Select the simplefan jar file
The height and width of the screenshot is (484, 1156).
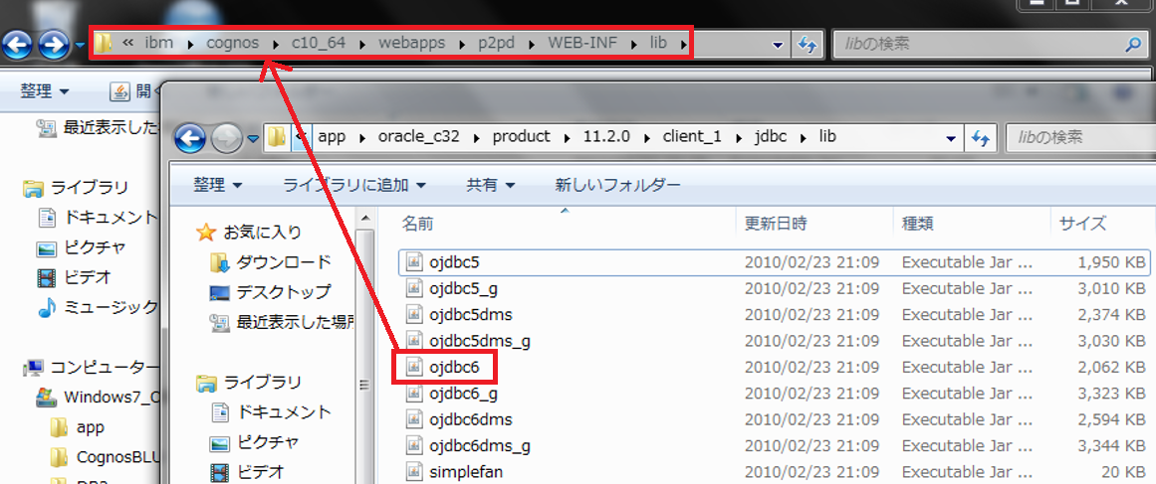pos(466,471)
